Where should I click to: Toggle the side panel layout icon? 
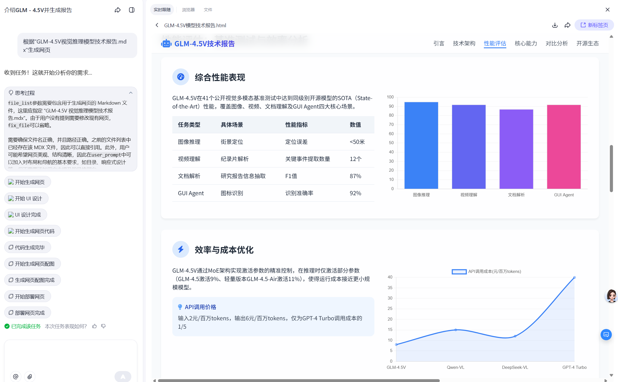point(132,10)
